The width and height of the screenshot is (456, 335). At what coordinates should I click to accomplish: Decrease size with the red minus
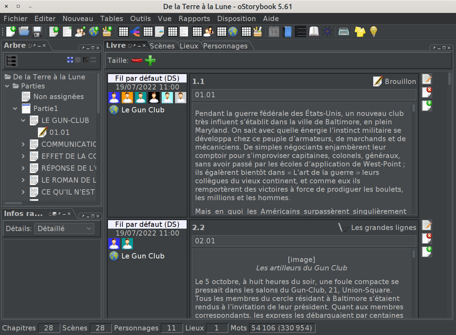[137, 60]
